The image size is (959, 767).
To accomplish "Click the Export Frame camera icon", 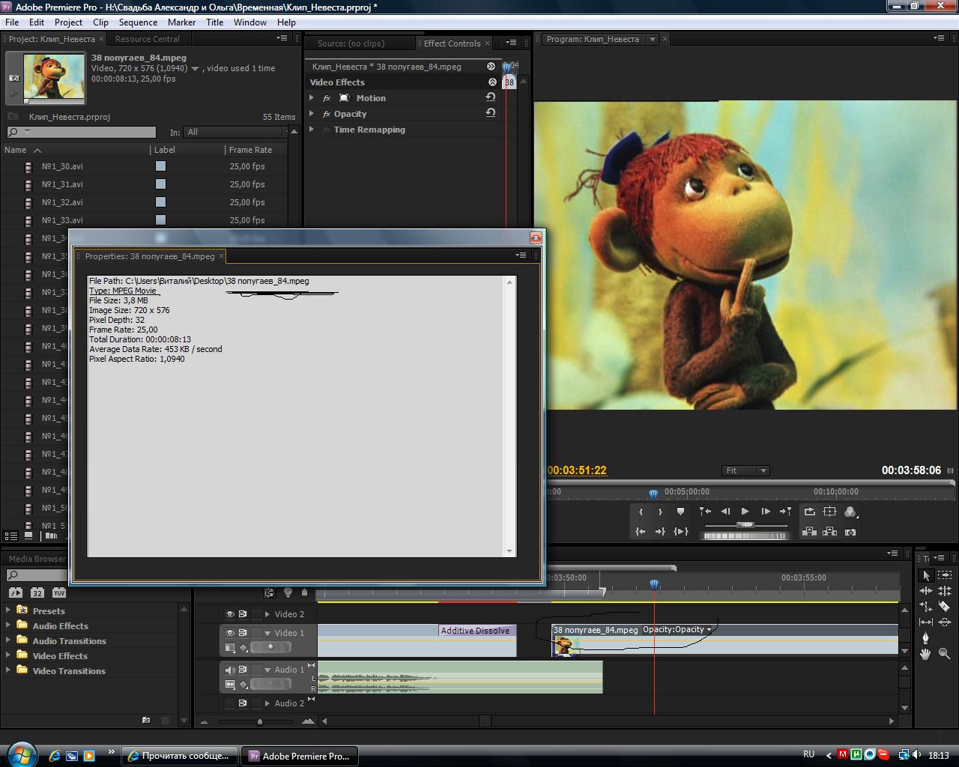I will [850, 532].
